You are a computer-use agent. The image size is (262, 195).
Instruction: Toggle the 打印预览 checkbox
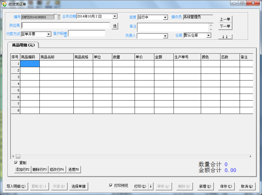coord(111,185)
